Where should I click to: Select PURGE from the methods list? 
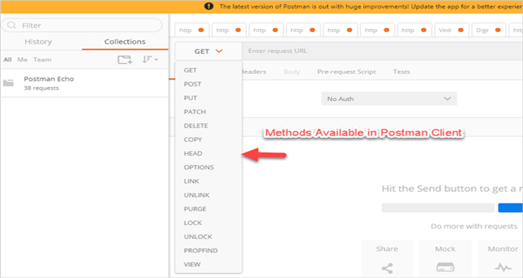(195, 209)
